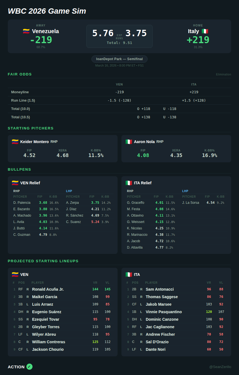
Task: Open the @SeanZerillo handle link
Action: pos(220,367)
